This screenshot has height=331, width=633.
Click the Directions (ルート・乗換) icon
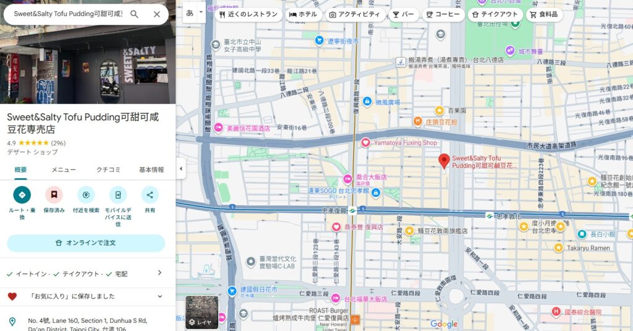[22, 195]
